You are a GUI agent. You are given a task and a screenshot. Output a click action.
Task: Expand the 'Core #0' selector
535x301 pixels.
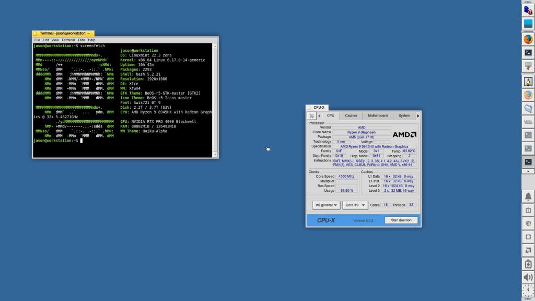(x=355, y=205)
